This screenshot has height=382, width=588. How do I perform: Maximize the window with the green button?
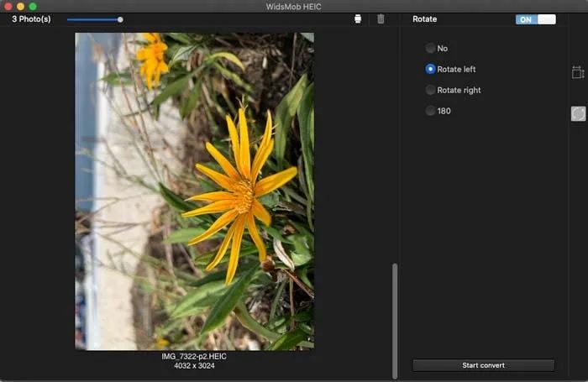click(33, 7)
